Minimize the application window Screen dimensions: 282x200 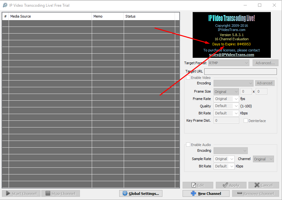tap(245, 5)
